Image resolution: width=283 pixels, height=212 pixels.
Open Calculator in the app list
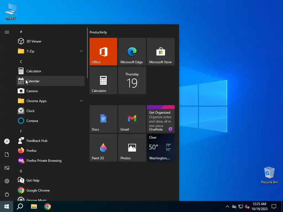51,71
